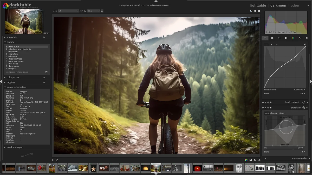
Task: Select the tone curve color picker
Action: 305,45
